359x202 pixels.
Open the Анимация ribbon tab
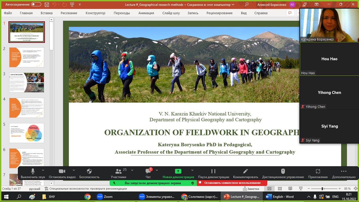point(146,13)
